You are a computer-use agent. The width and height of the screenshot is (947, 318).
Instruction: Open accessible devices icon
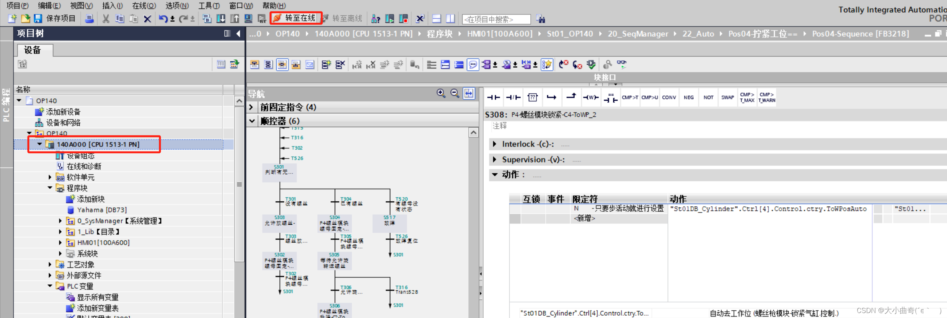[x=376, y=18]
